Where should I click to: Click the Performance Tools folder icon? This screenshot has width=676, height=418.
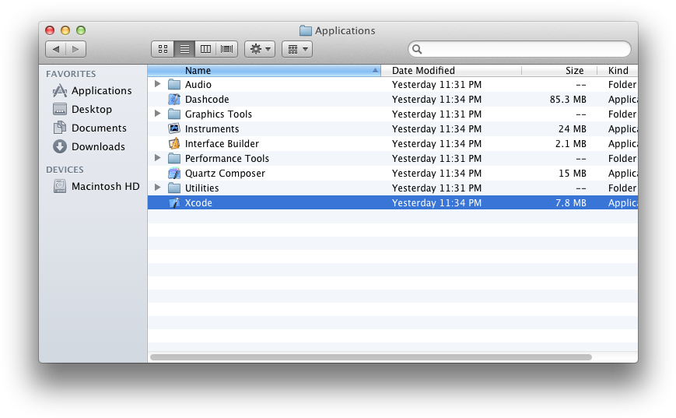174,158
